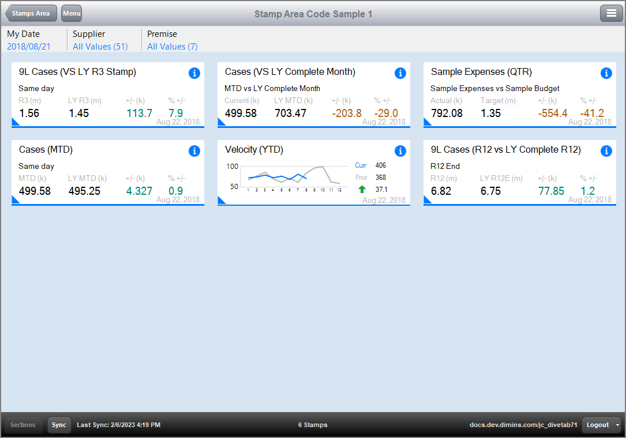Open the Sections button
Screen dimensions: 626x438
pyautogui.click(x=23, y=425)
